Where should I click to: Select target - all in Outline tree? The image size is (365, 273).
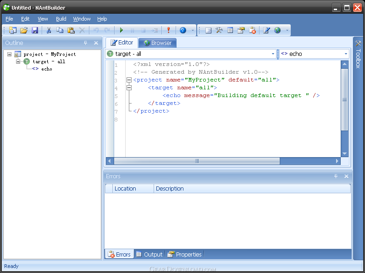click(49, 62)
